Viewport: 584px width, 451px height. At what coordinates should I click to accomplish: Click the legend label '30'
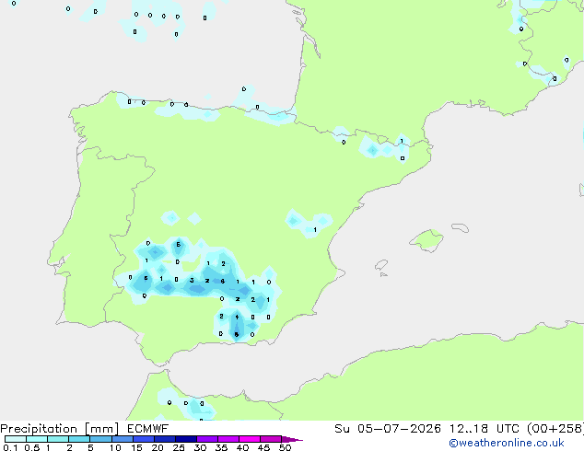200,447
